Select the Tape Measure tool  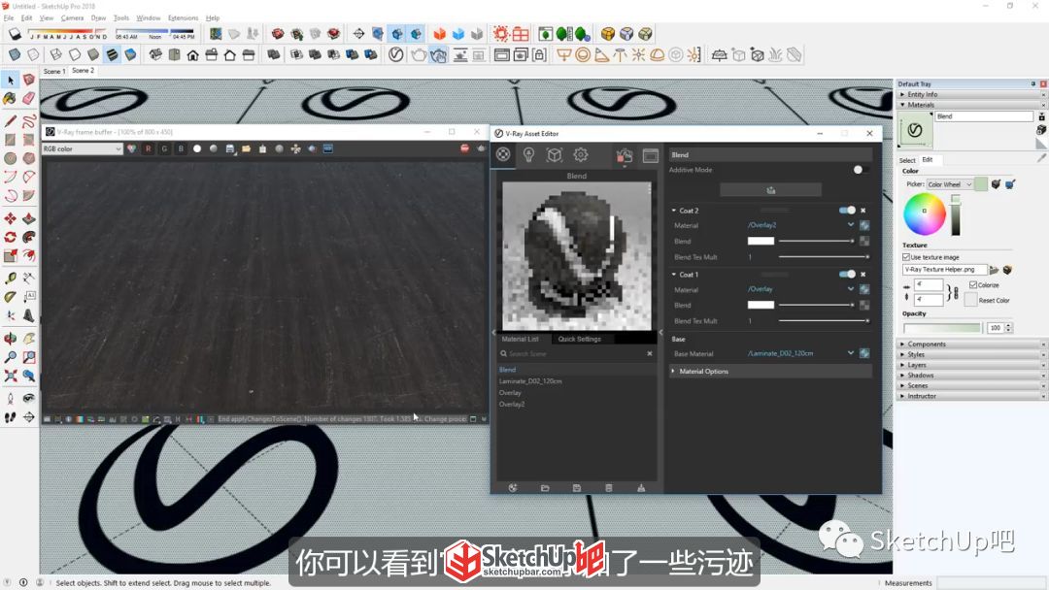click(x=10, y=278)
